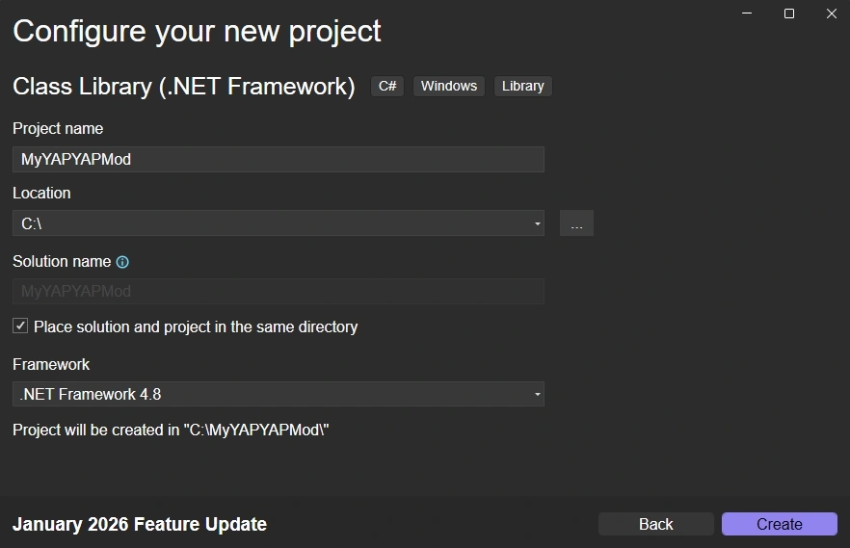Click January 2026 Feature Update text
Image resolution: width=850 pixels, height=548 pixels.
[x=140, y=524]
